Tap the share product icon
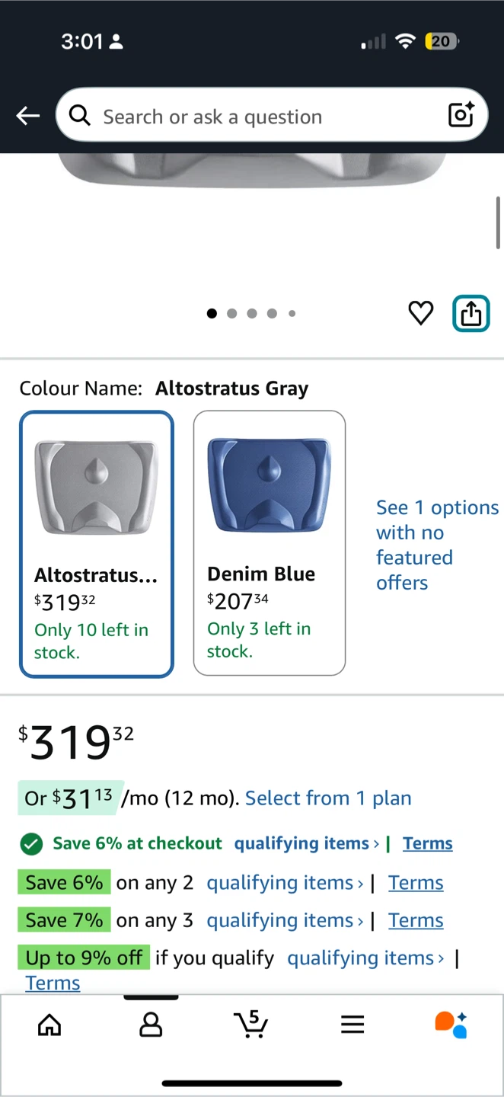This screenshot has height=1097, width=504. [471, 313]
